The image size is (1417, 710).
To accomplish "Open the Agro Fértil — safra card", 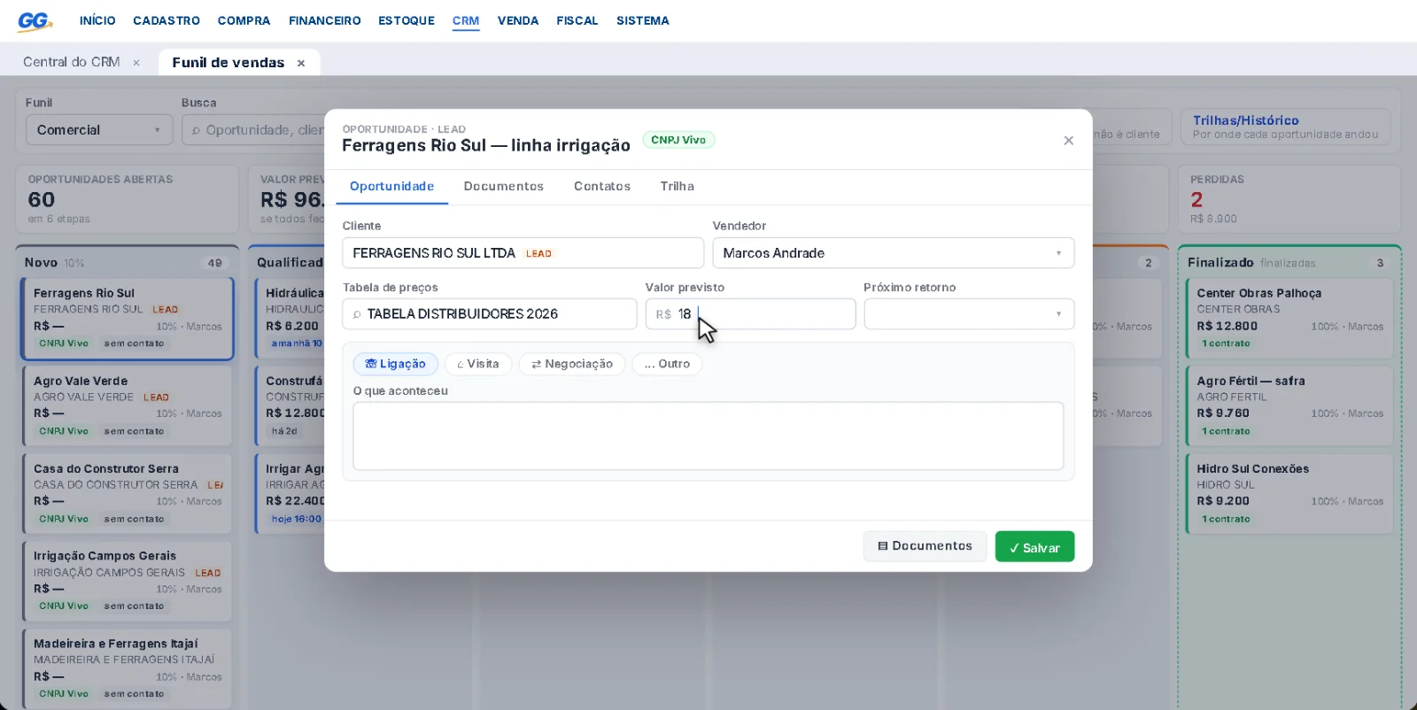I will pyautogui.click(x=1289, y=405).
